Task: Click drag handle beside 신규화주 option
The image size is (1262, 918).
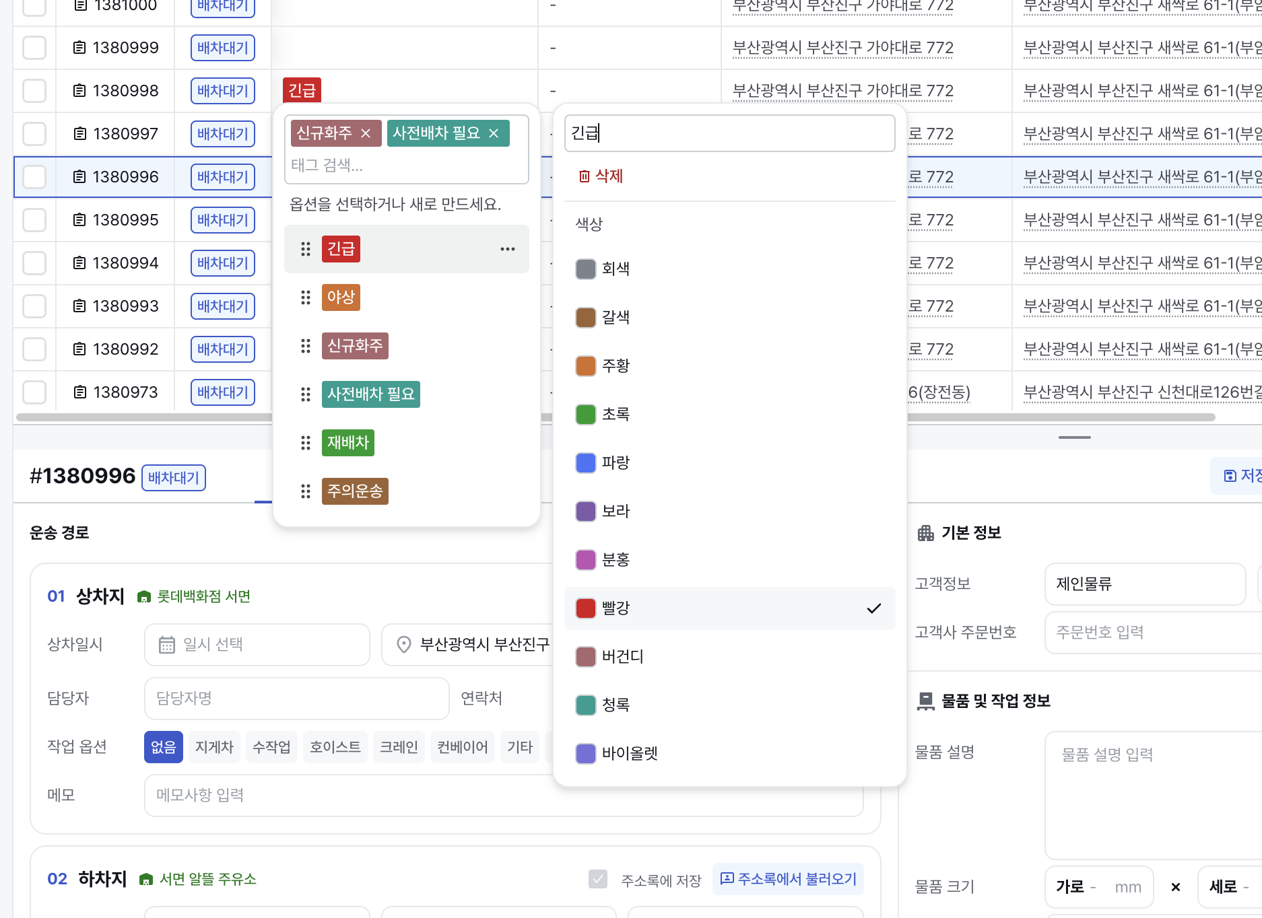Action: click(306, 346)
